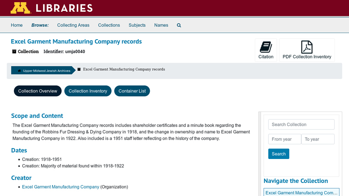Screen dimensions: 349x196
Task: Click the home icon in breadcrumb
Action: click(x=19, y=71)
